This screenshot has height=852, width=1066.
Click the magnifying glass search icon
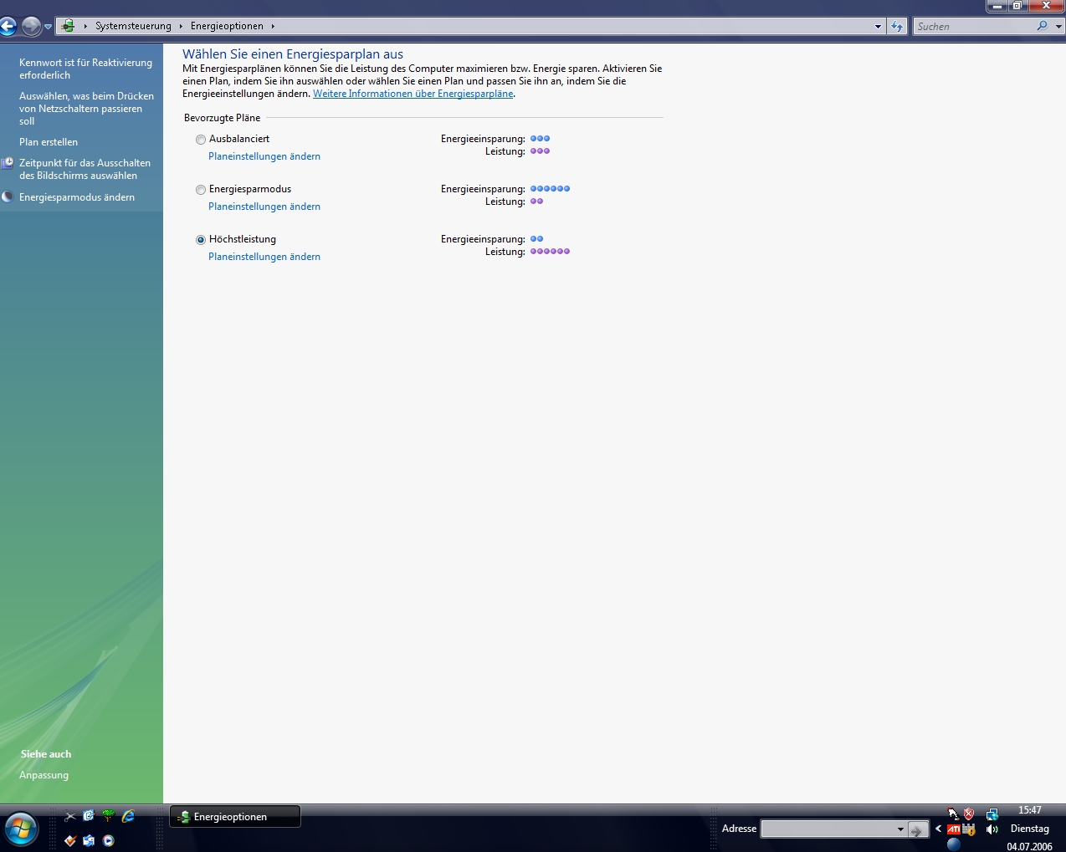[1042, 26]
